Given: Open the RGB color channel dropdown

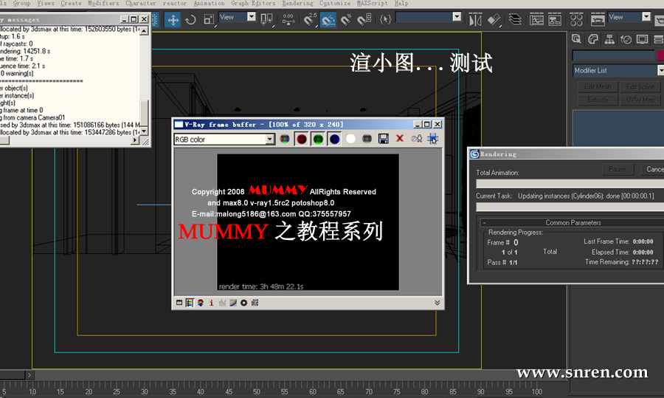Looking at the screenshot, I should [269, 139].
